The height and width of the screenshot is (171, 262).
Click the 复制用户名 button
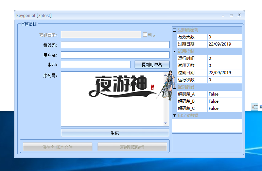click(152, 65)
